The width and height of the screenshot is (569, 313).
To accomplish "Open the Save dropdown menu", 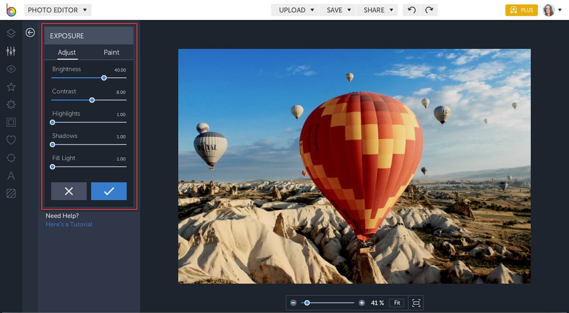I will tap(339, 10).
